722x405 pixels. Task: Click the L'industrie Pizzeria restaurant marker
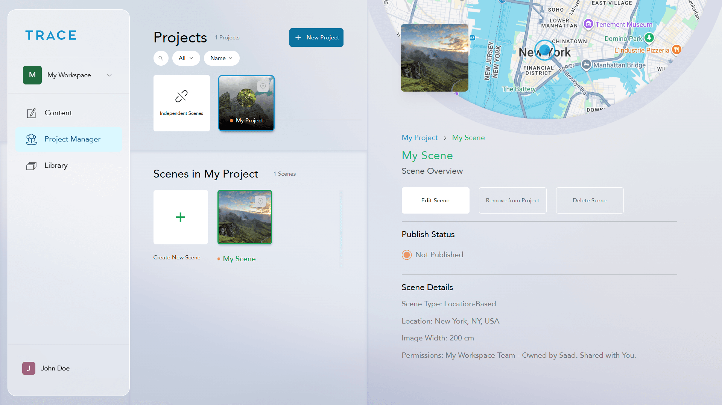pyautogui.click(x=676, y=49)
